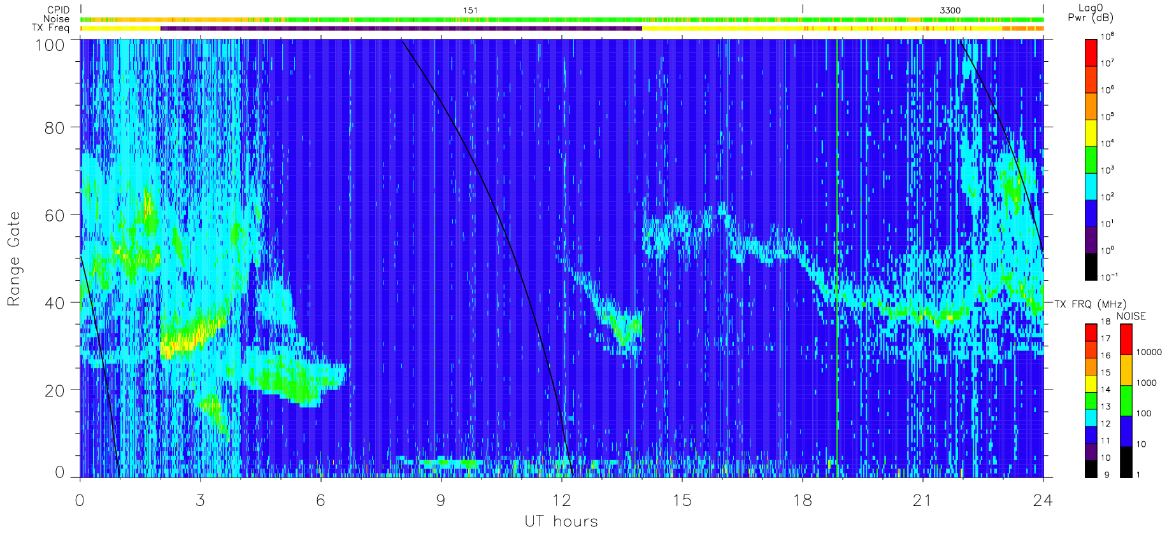1174x541 pixels.
Task: Click the 'CPID' row label
Action: (58, 10)
